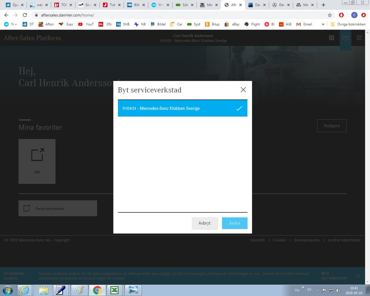Close the Dai tab

264,5
